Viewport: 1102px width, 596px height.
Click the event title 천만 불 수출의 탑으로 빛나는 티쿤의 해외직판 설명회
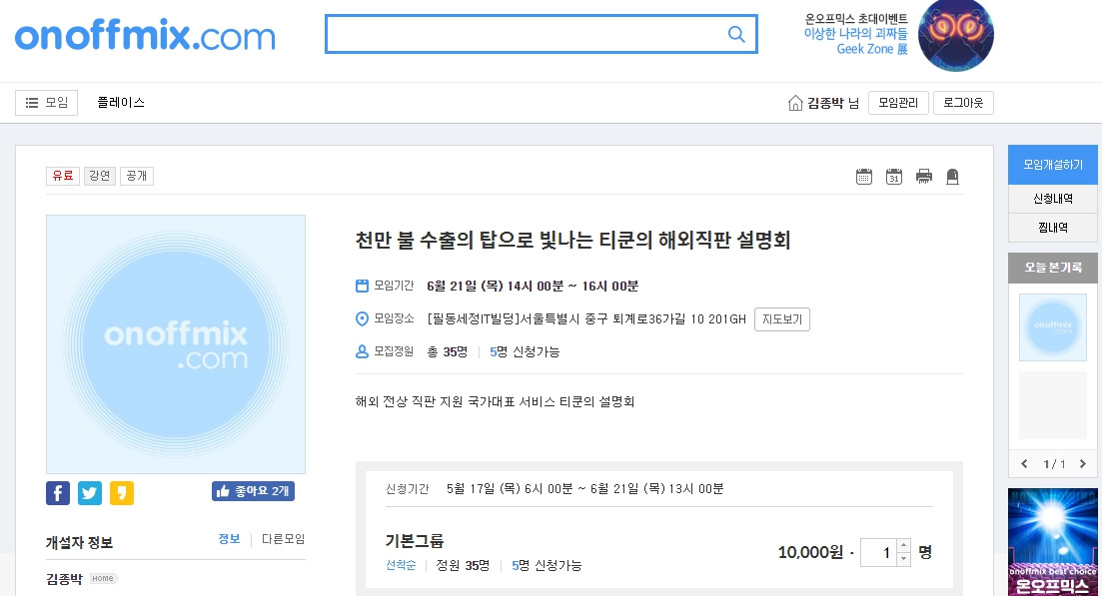click(572, 241)
